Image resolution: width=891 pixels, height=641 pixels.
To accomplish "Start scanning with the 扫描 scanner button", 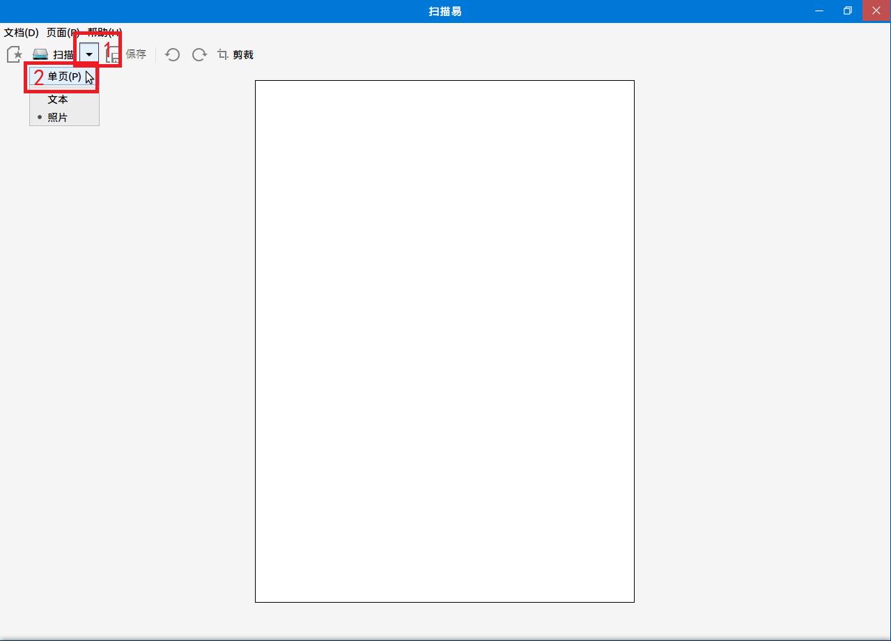I will click(54, 54).
